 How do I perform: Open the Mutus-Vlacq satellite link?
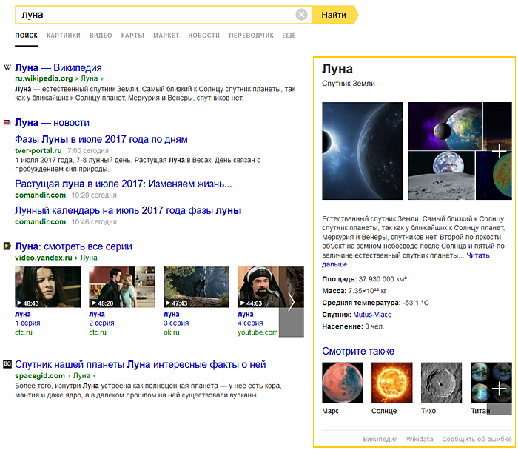(x=372, y=315)
